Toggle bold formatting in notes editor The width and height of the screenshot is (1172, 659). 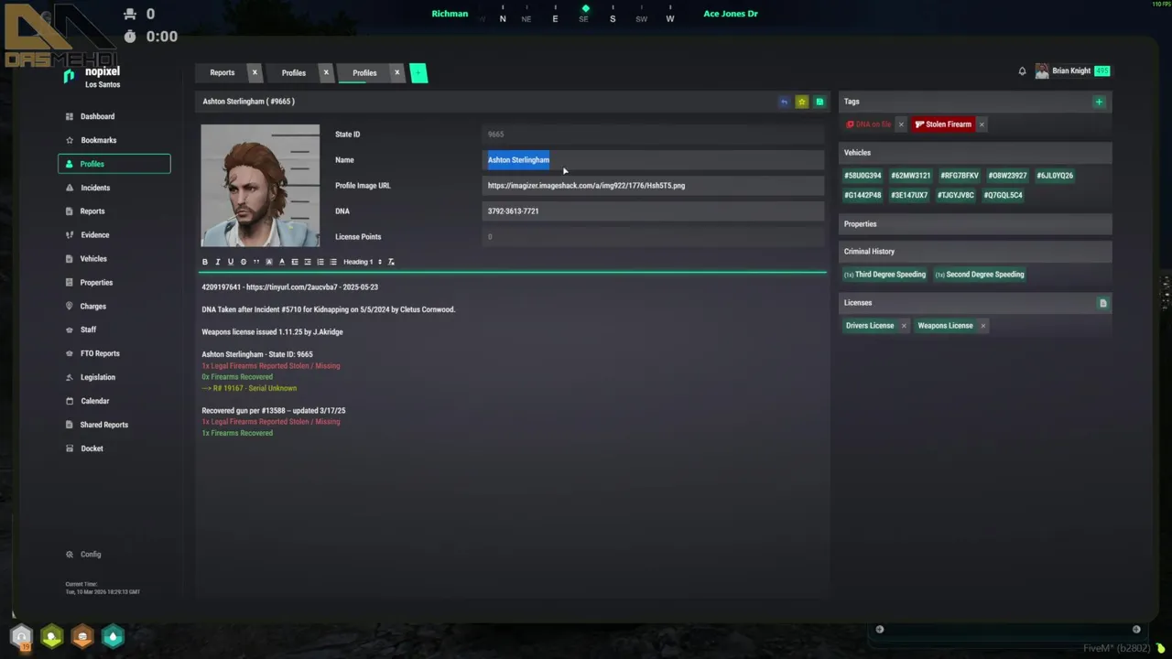click(205, 262)
